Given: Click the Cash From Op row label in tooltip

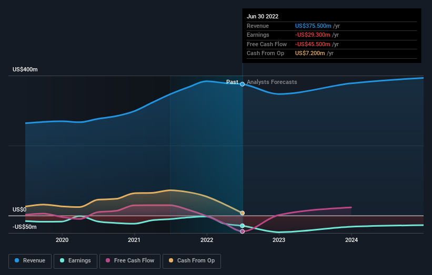Looking at the screenshot, I should [x=265, y=54].
